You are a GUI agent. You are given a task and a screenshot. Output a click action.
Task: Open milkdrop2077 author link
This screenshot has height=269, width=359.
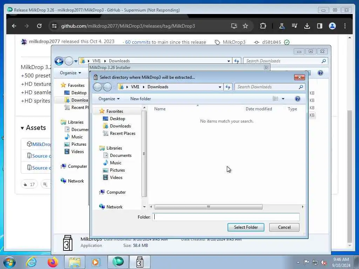pyautogui.click(x=45, y=41)
